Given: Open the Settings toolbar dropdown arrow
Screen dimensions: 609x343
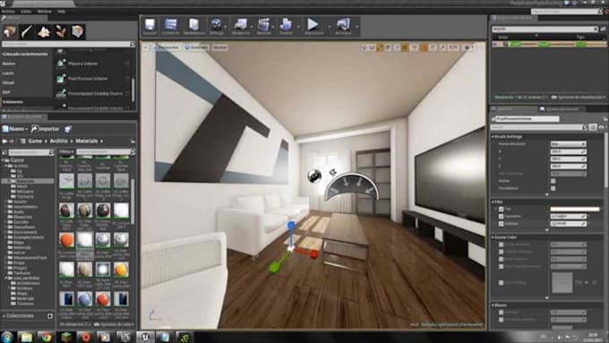Looking at the screenshot, I should pos(226,27).
